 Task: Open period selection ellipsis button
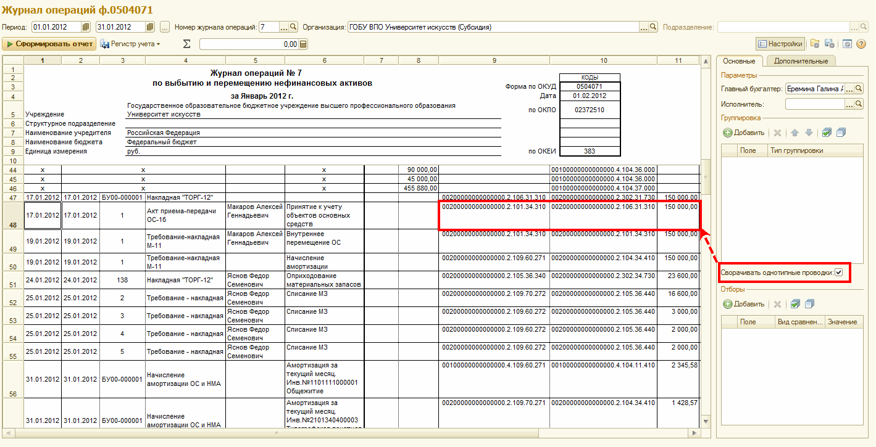click(x=164, y=27)
